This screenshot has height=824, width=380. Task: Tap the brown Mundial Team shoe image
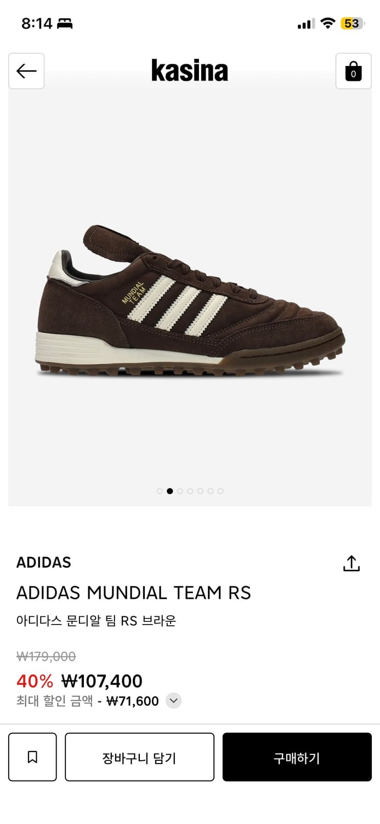click(x=190, y=300)
